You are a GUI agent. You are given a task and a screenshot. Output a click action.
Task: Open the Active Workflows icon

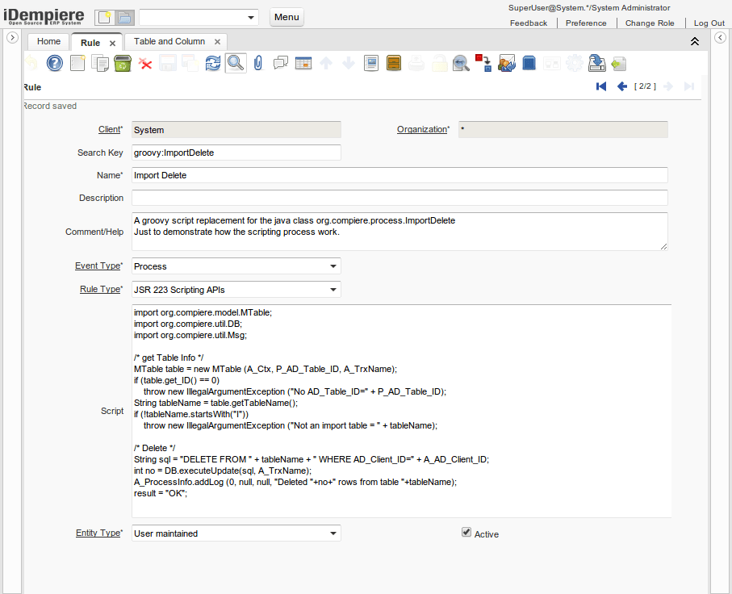tap(483, 63)
